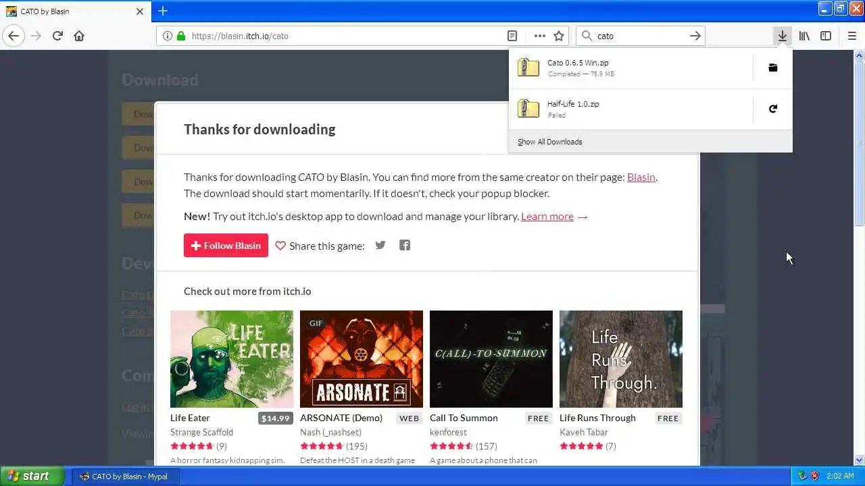865x486 pixels.
Task: Share this game on Twitter
Action: pyautogui.click(x=380, y=245)
